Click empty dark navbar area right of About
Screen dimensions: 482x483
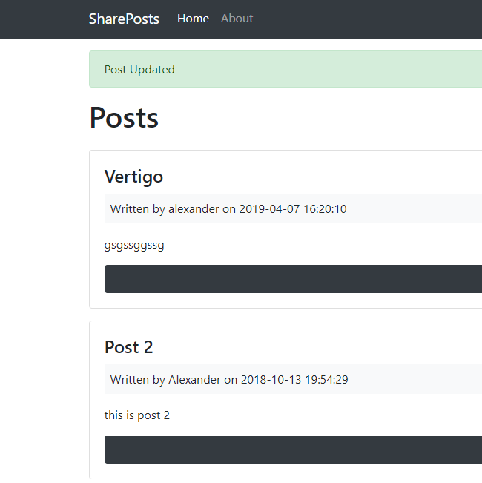click(371, 19)
